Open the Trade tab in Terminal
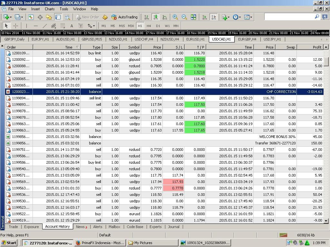330x247 pixels. pos(13,227)
